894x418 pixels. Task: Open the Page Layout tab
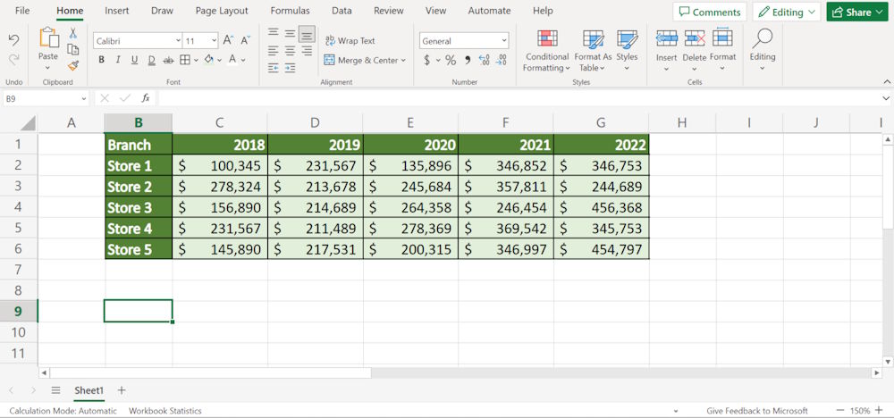coord(222,11)
